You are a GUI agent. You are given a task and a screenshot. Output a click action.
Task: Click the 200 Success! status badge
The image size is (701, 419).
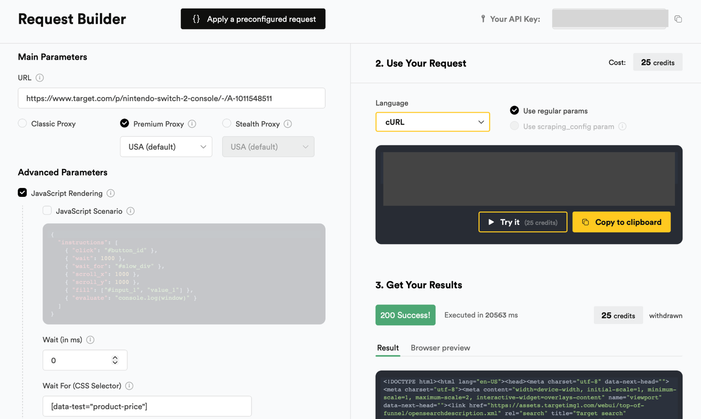(x=405, y=315)
